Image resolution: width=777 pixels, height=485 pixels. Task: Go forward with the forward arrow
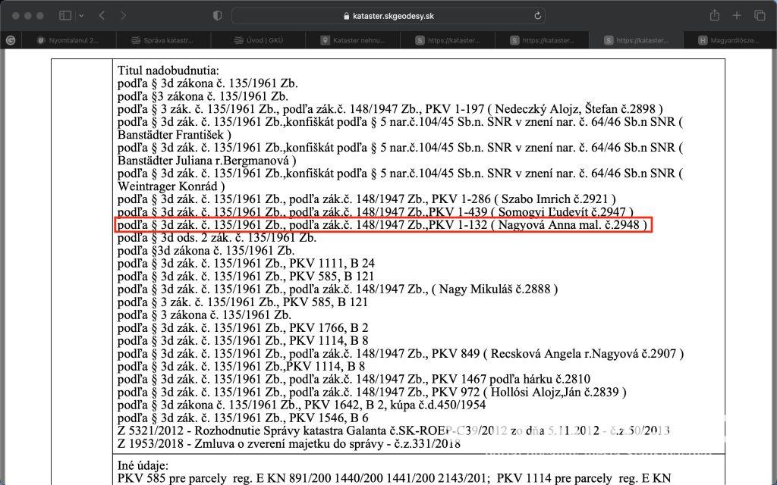[124, 16]
